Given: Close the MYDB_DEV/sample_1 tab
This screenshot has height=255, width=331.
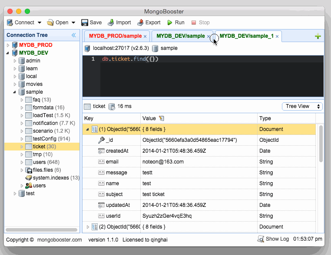Looking at the screenshot, I should (277, 36).
